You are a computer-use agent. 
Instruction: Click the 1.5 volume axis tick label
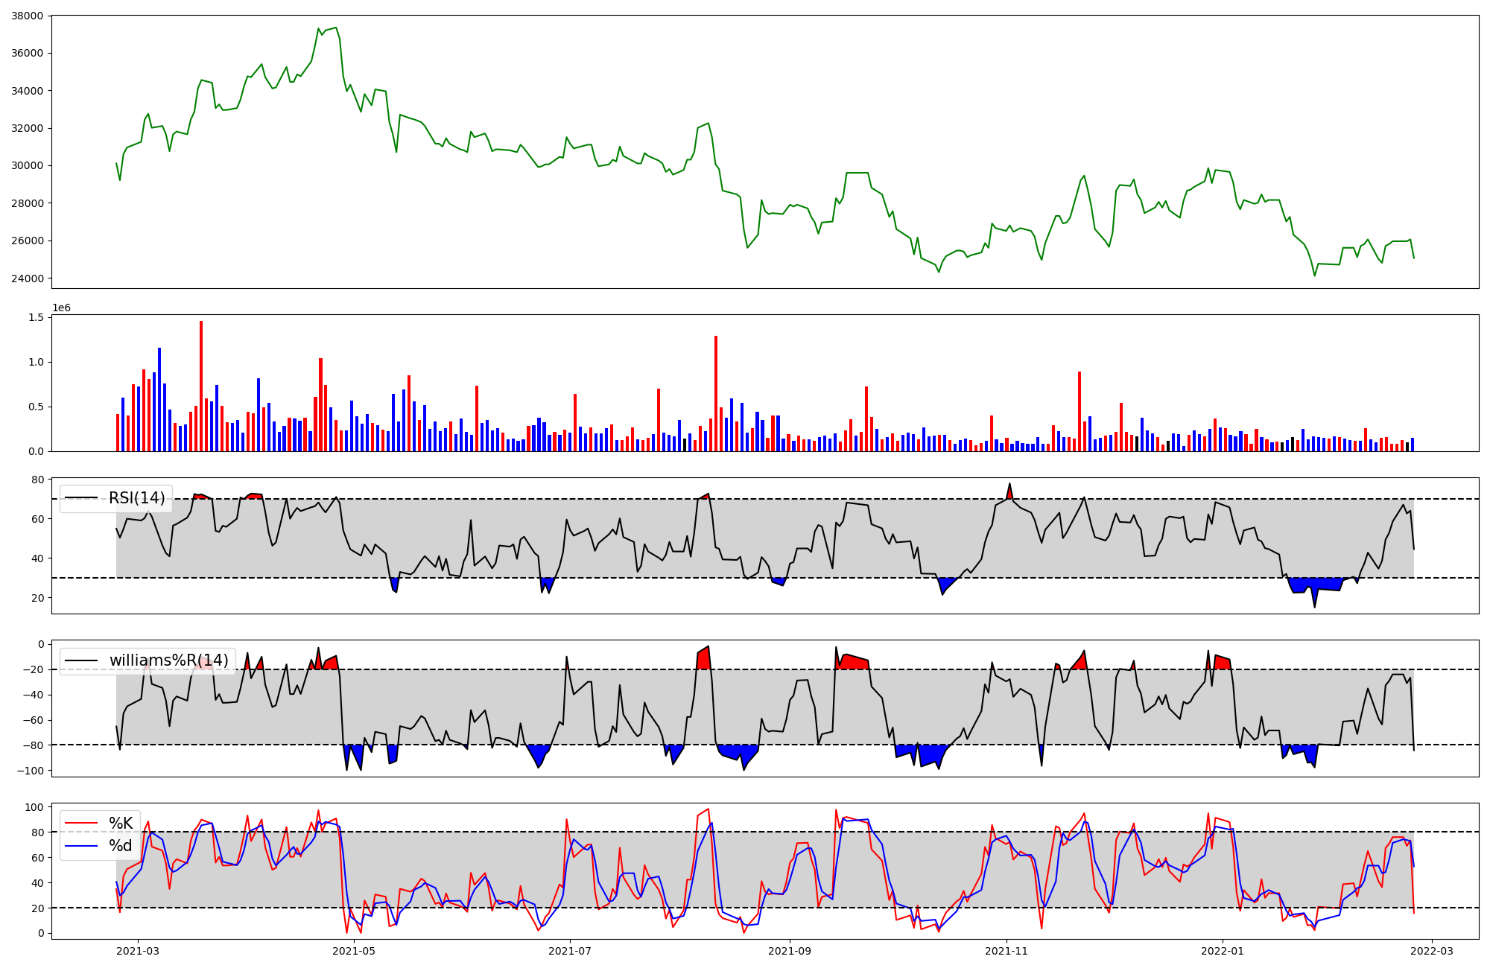37,318
